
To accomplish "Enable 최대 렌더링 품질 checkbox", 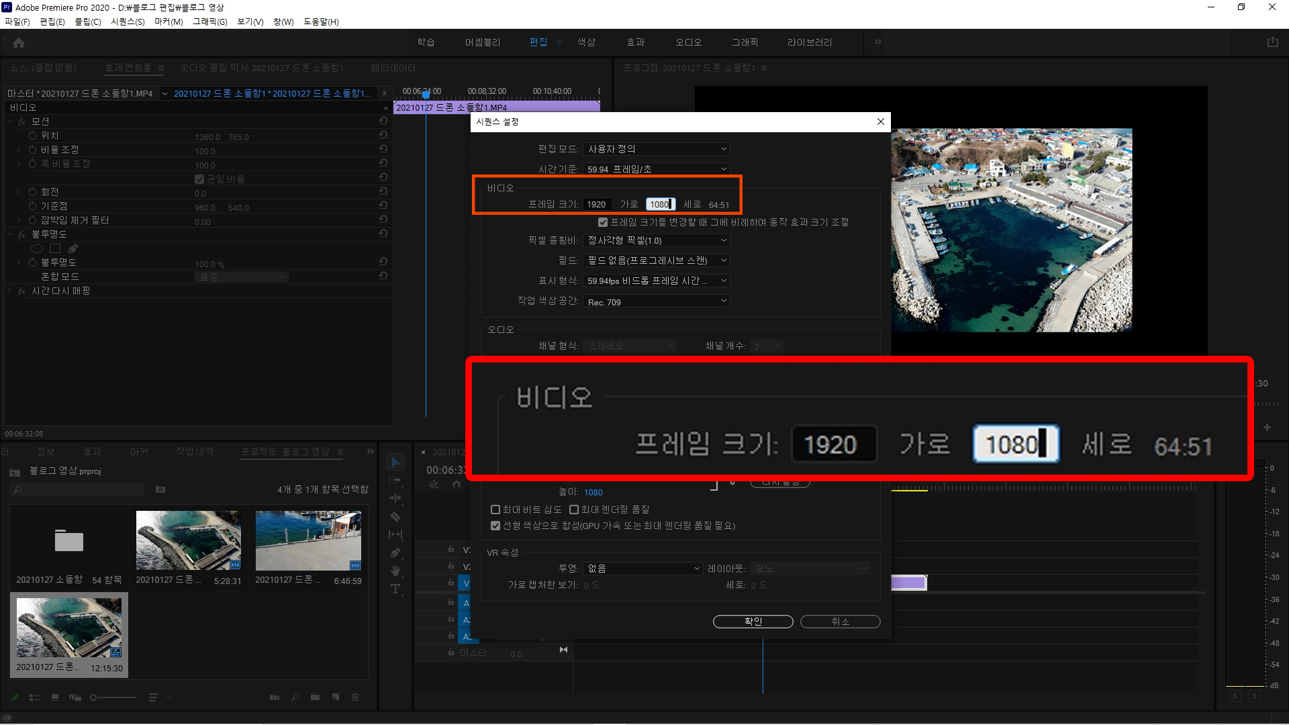I will [x=574, y=510].
